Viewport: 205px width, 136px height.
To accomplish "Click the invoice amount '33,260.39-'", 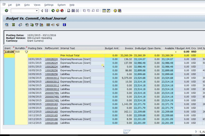I will 126,55.
